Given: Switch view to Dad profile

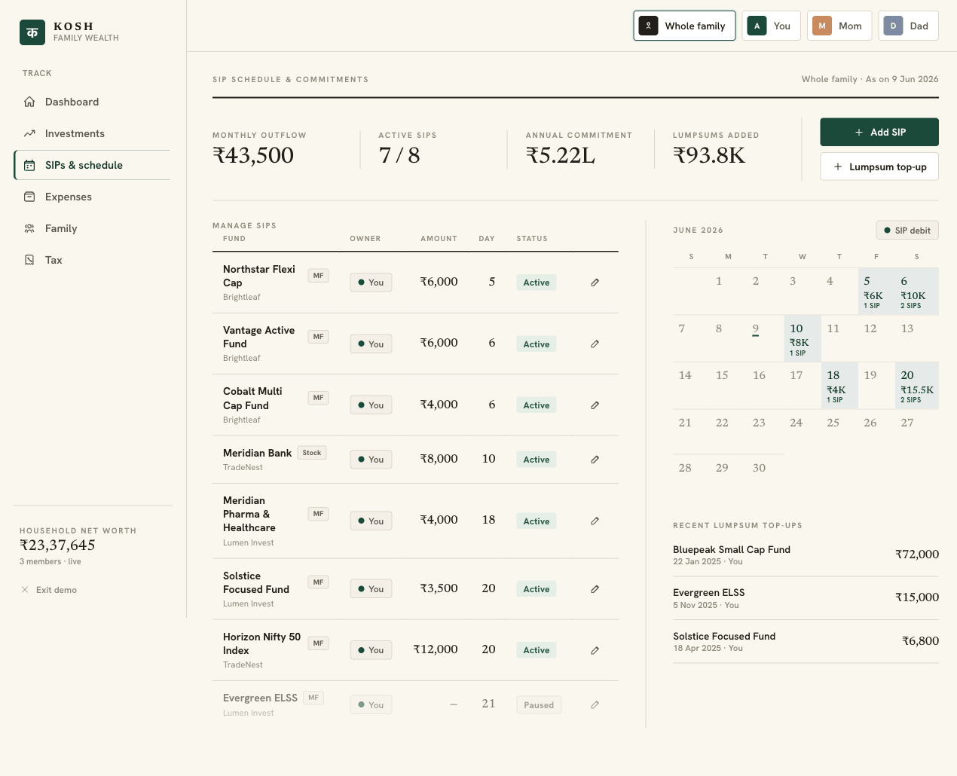Looking at the screenshot, I should 907,26.
